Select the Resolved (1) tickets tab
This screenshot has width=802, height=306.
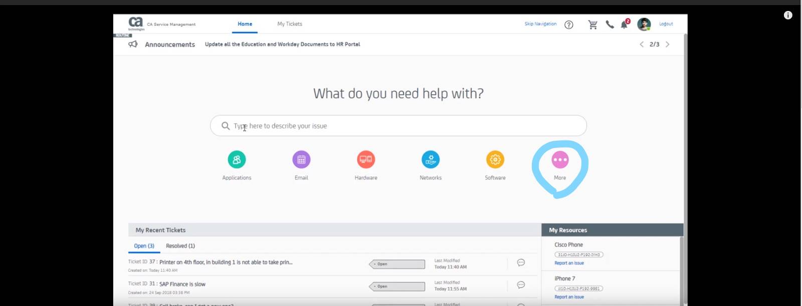pos(180,246)
